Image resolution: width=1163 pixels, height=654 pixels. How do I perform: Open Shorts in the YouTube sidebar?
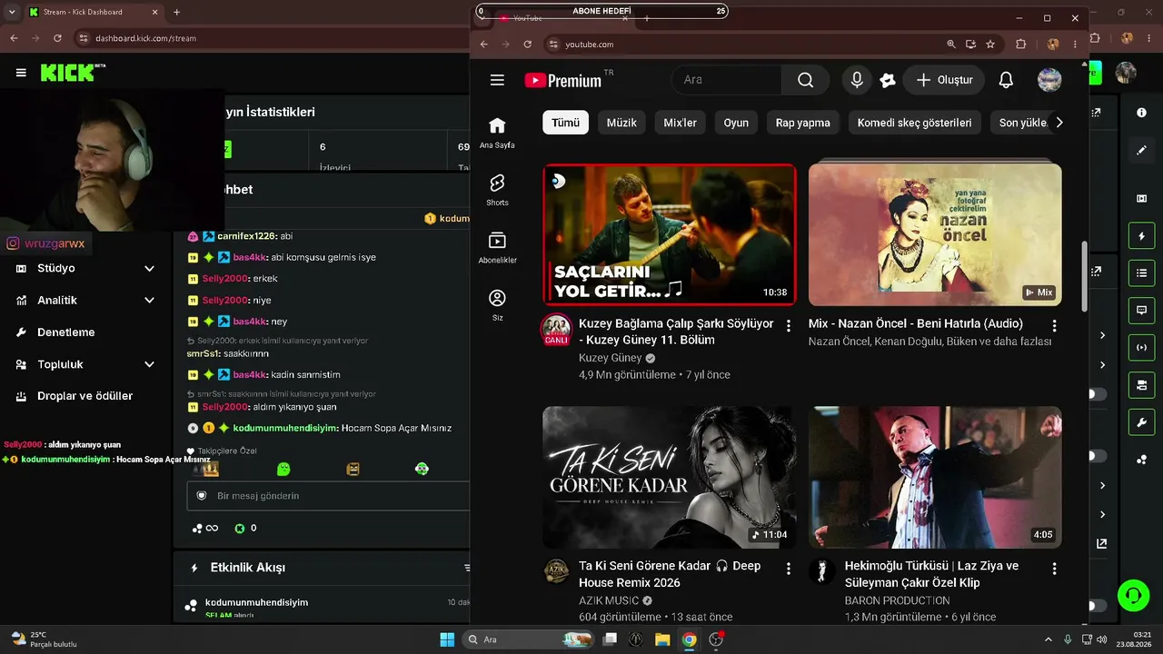click(x=497, y=190)
